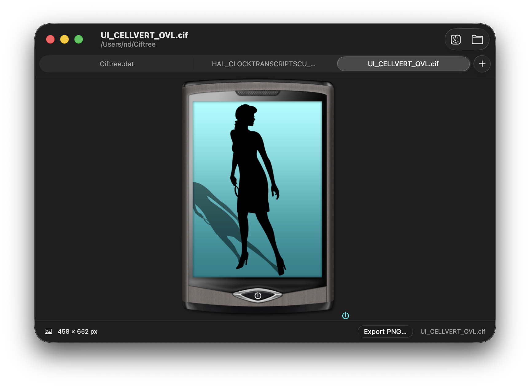This screenshot has width=530, height=388.
Task: Click the Reveal in Finder icon
Action: coord(456,39)
